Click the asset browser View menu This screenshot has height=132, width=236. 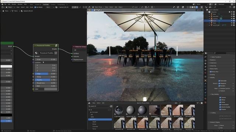click(94, 103)
